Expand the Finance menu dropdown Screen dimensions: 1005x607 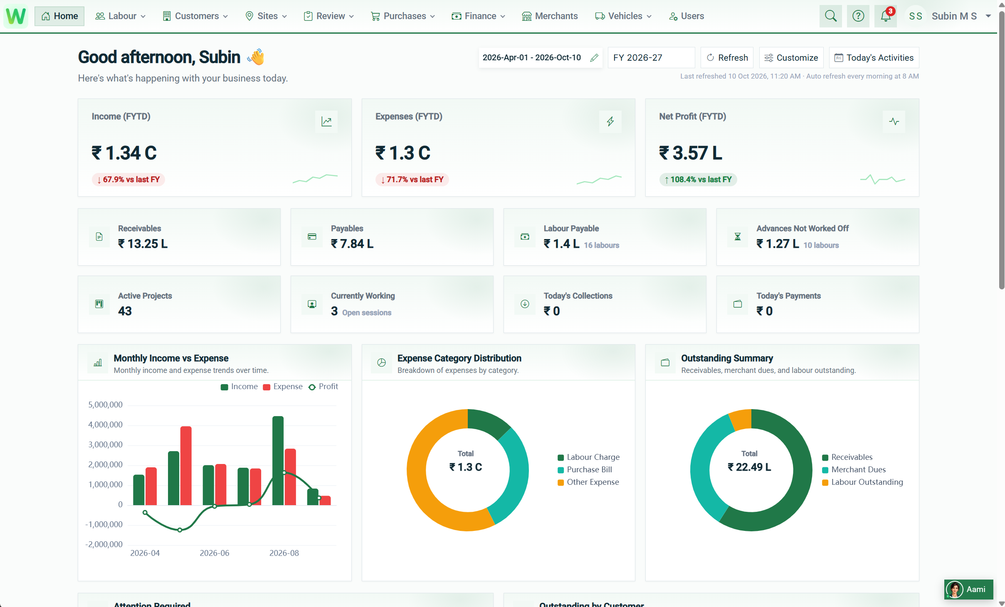point(478,16)
